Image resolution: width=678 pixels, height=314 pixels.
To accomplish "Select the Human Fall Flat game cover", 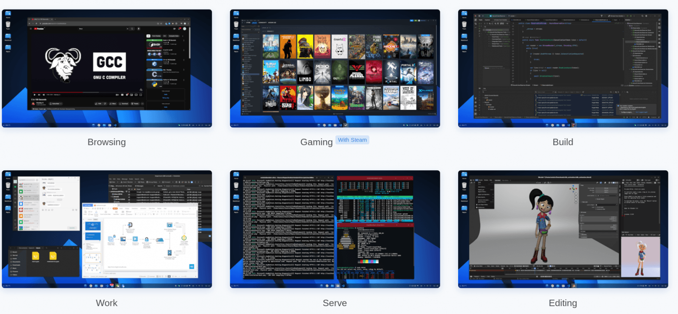I will 271,72.
